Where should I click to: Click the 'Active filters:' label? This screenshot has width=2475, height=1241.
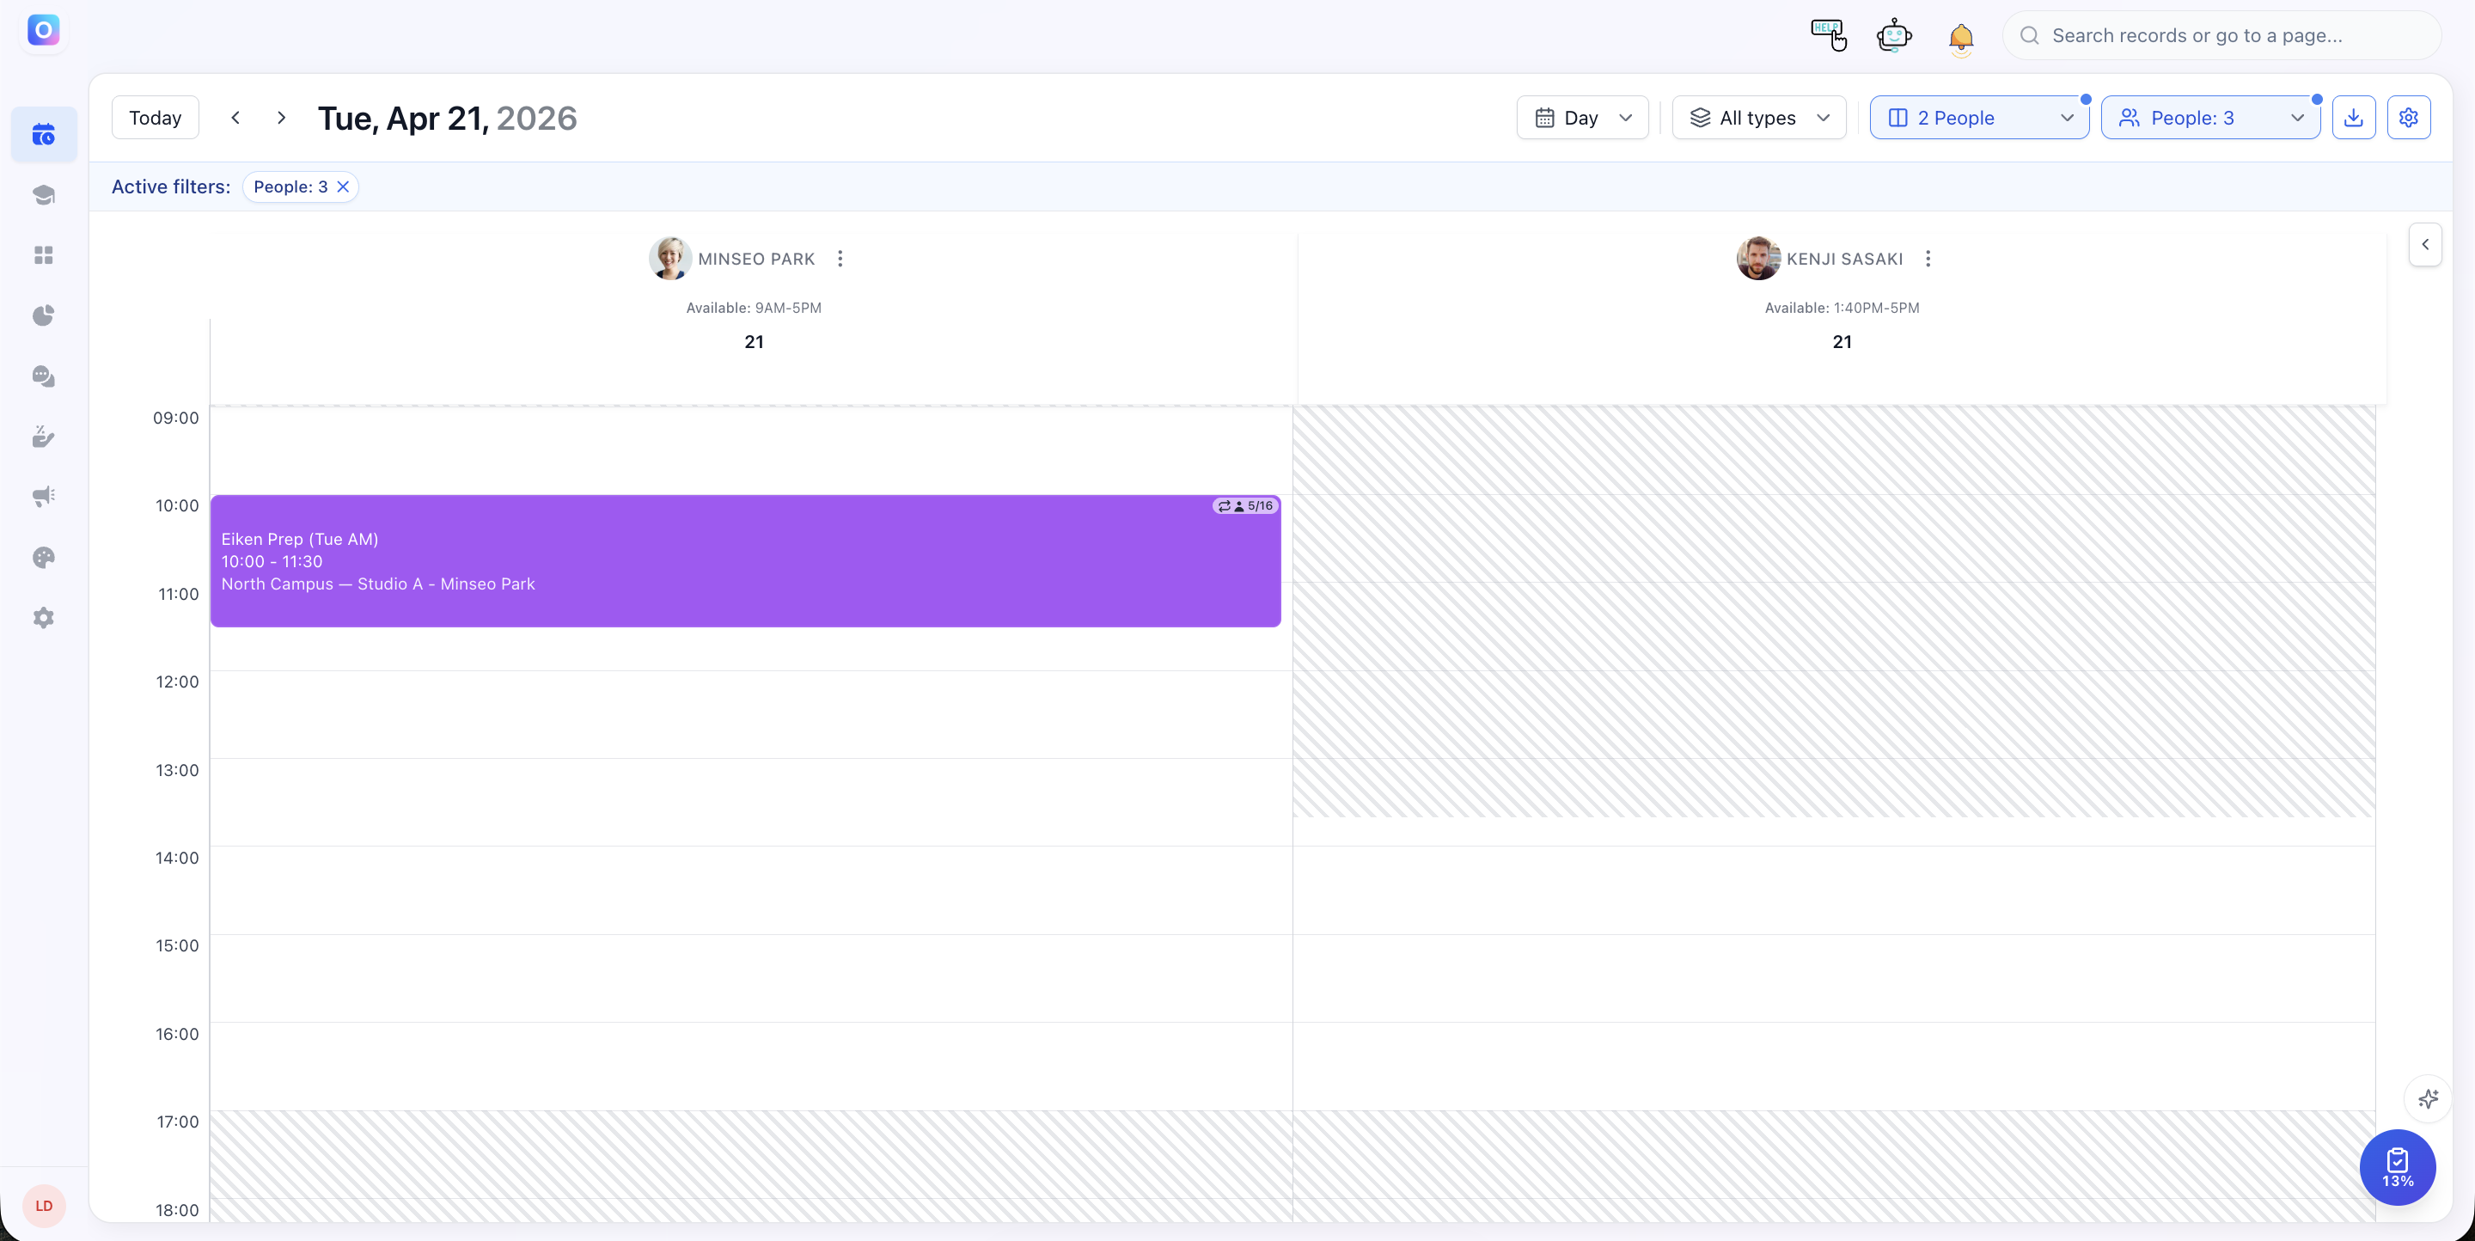[x=171, y=186]
